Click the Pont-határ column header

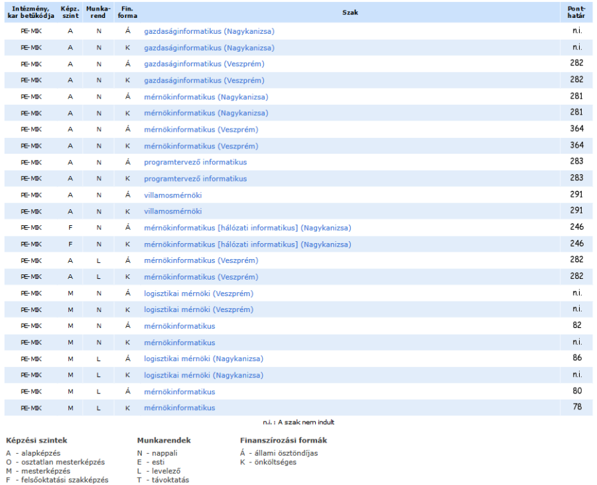pyautogui.click(x=576, y=13)
